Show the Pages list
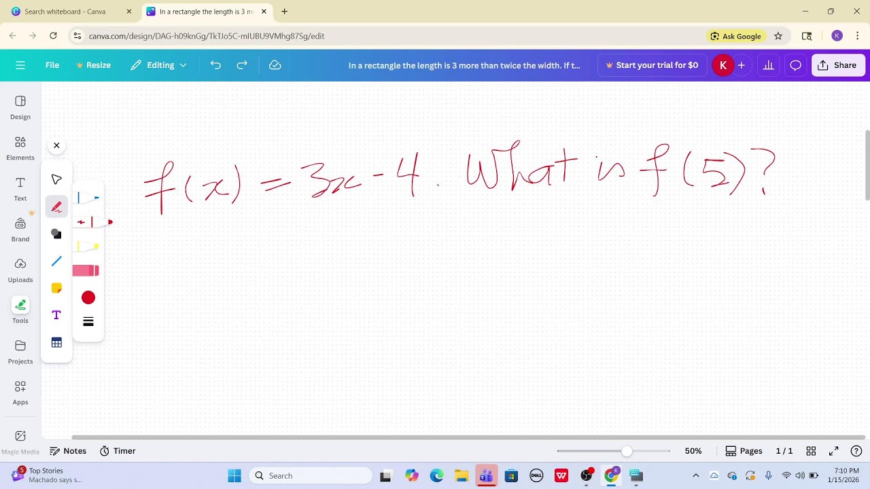Screen dimensions: 870x489 point(744,451)
